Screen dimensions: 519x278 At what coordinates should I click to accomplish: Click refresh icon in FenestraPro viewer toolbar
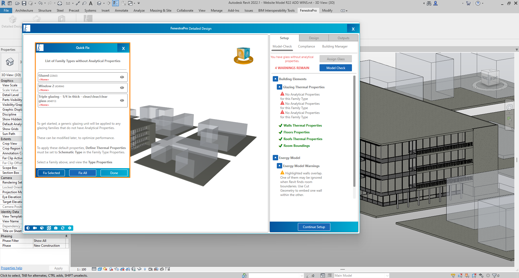[x=63, y=228]
